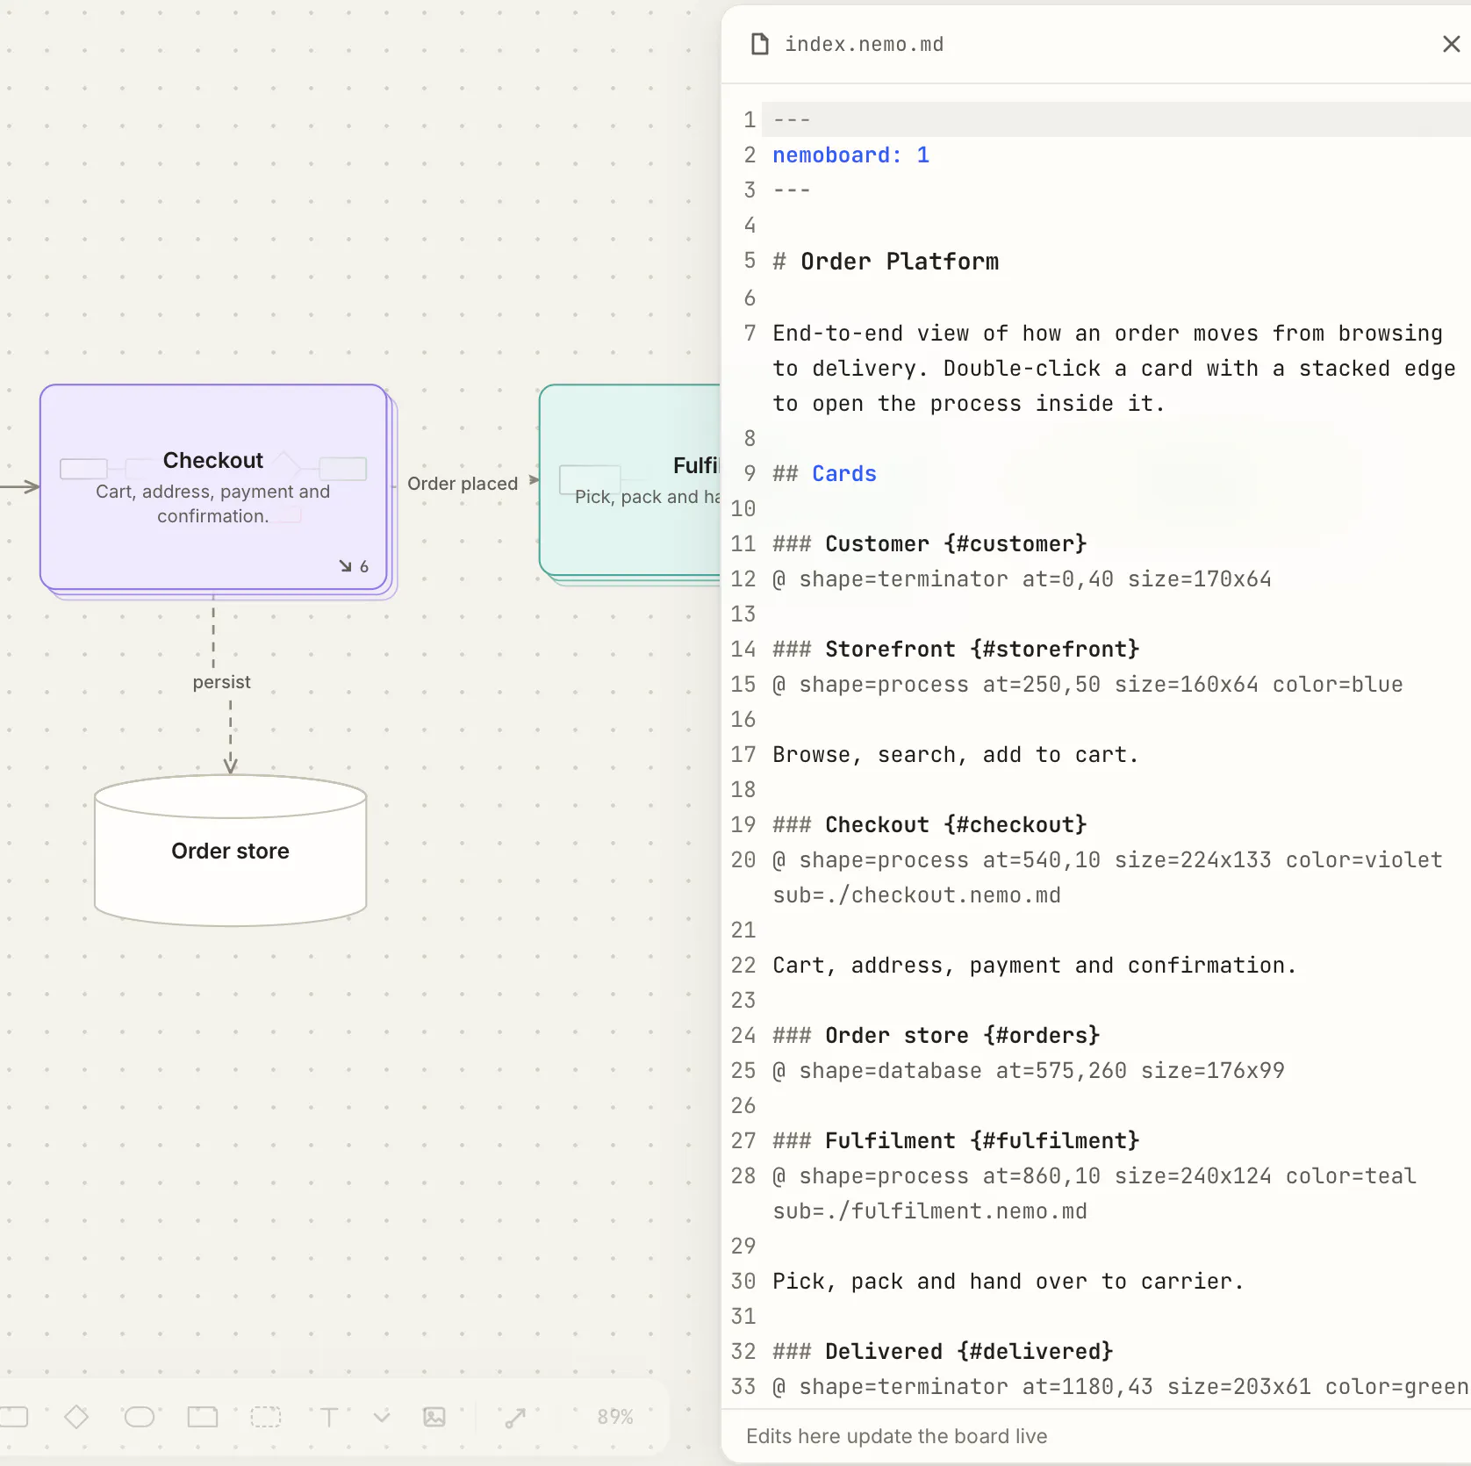
Task: Click the '### Customer {#customer}' line
Action: 929,544
